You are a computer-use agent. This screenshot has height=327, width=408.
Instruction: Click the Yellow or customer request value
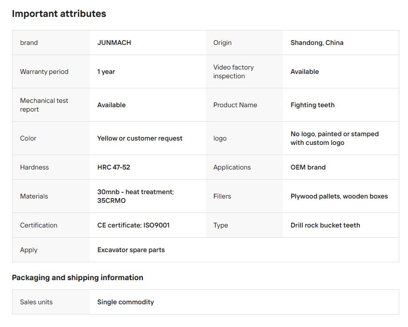pos(140,138)
